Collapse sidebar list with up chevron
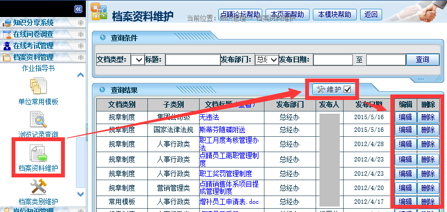The height and width of the screenshot is (212, 447). (81, 75)
